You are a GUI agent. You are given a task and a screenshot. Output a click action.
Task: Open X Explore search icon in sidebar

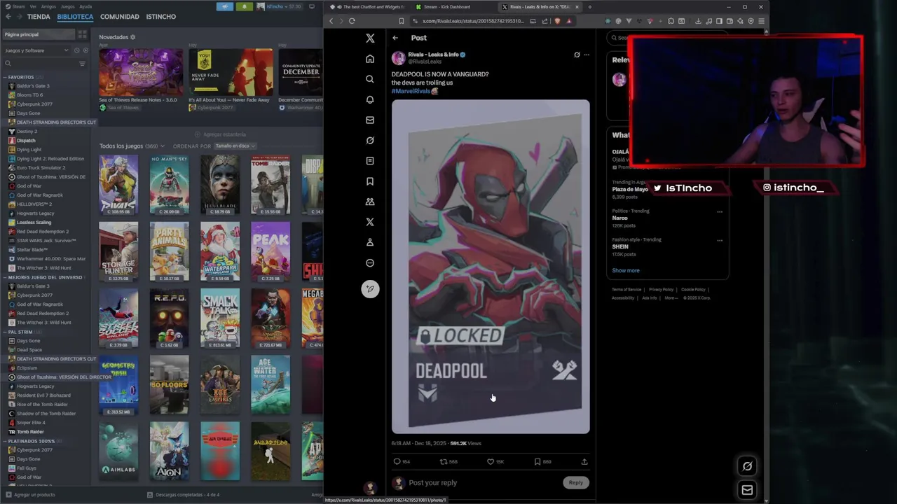pyautogui.click(x=370, y=79)
